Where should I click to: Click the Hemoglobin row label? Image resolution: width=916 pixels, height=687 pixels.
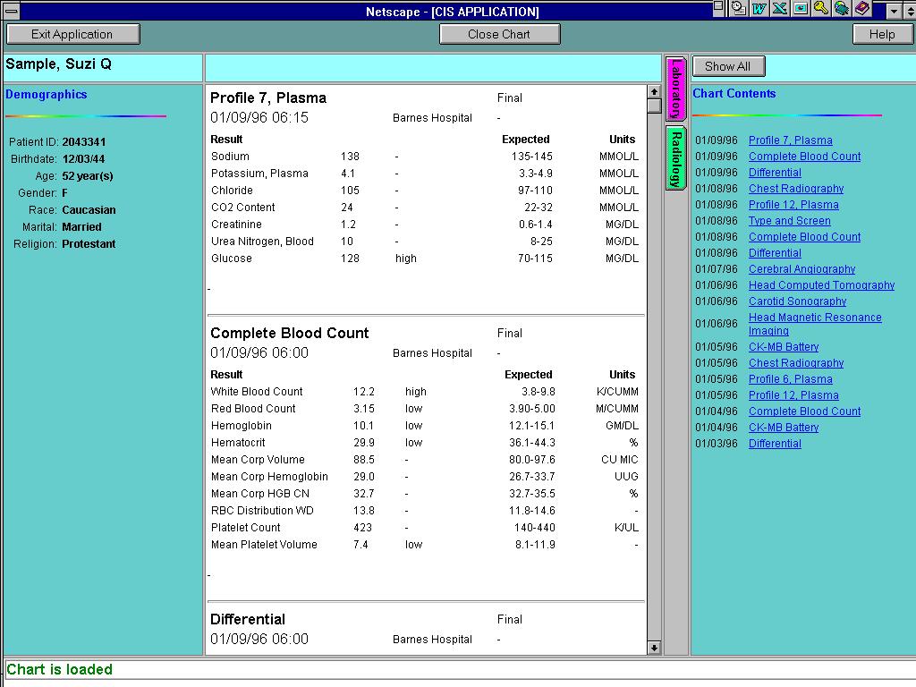pos(242,426)
